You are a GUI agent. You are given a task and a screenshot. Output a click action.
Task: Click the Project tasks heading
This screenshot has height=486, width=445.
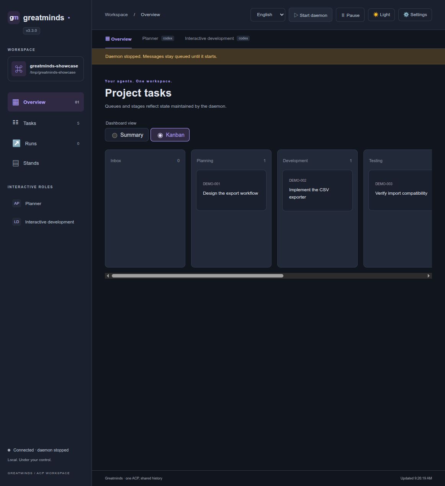pyautogui.click(x=138, y=93)
